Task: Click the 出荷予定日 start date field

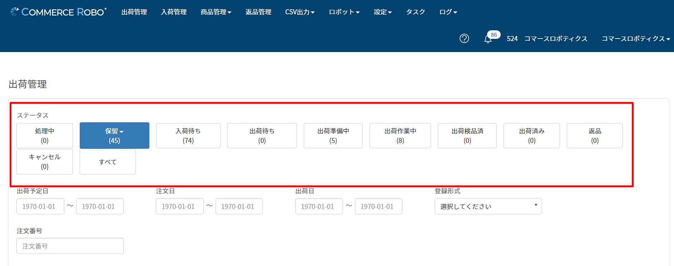Action: click(x=40, y=206)
